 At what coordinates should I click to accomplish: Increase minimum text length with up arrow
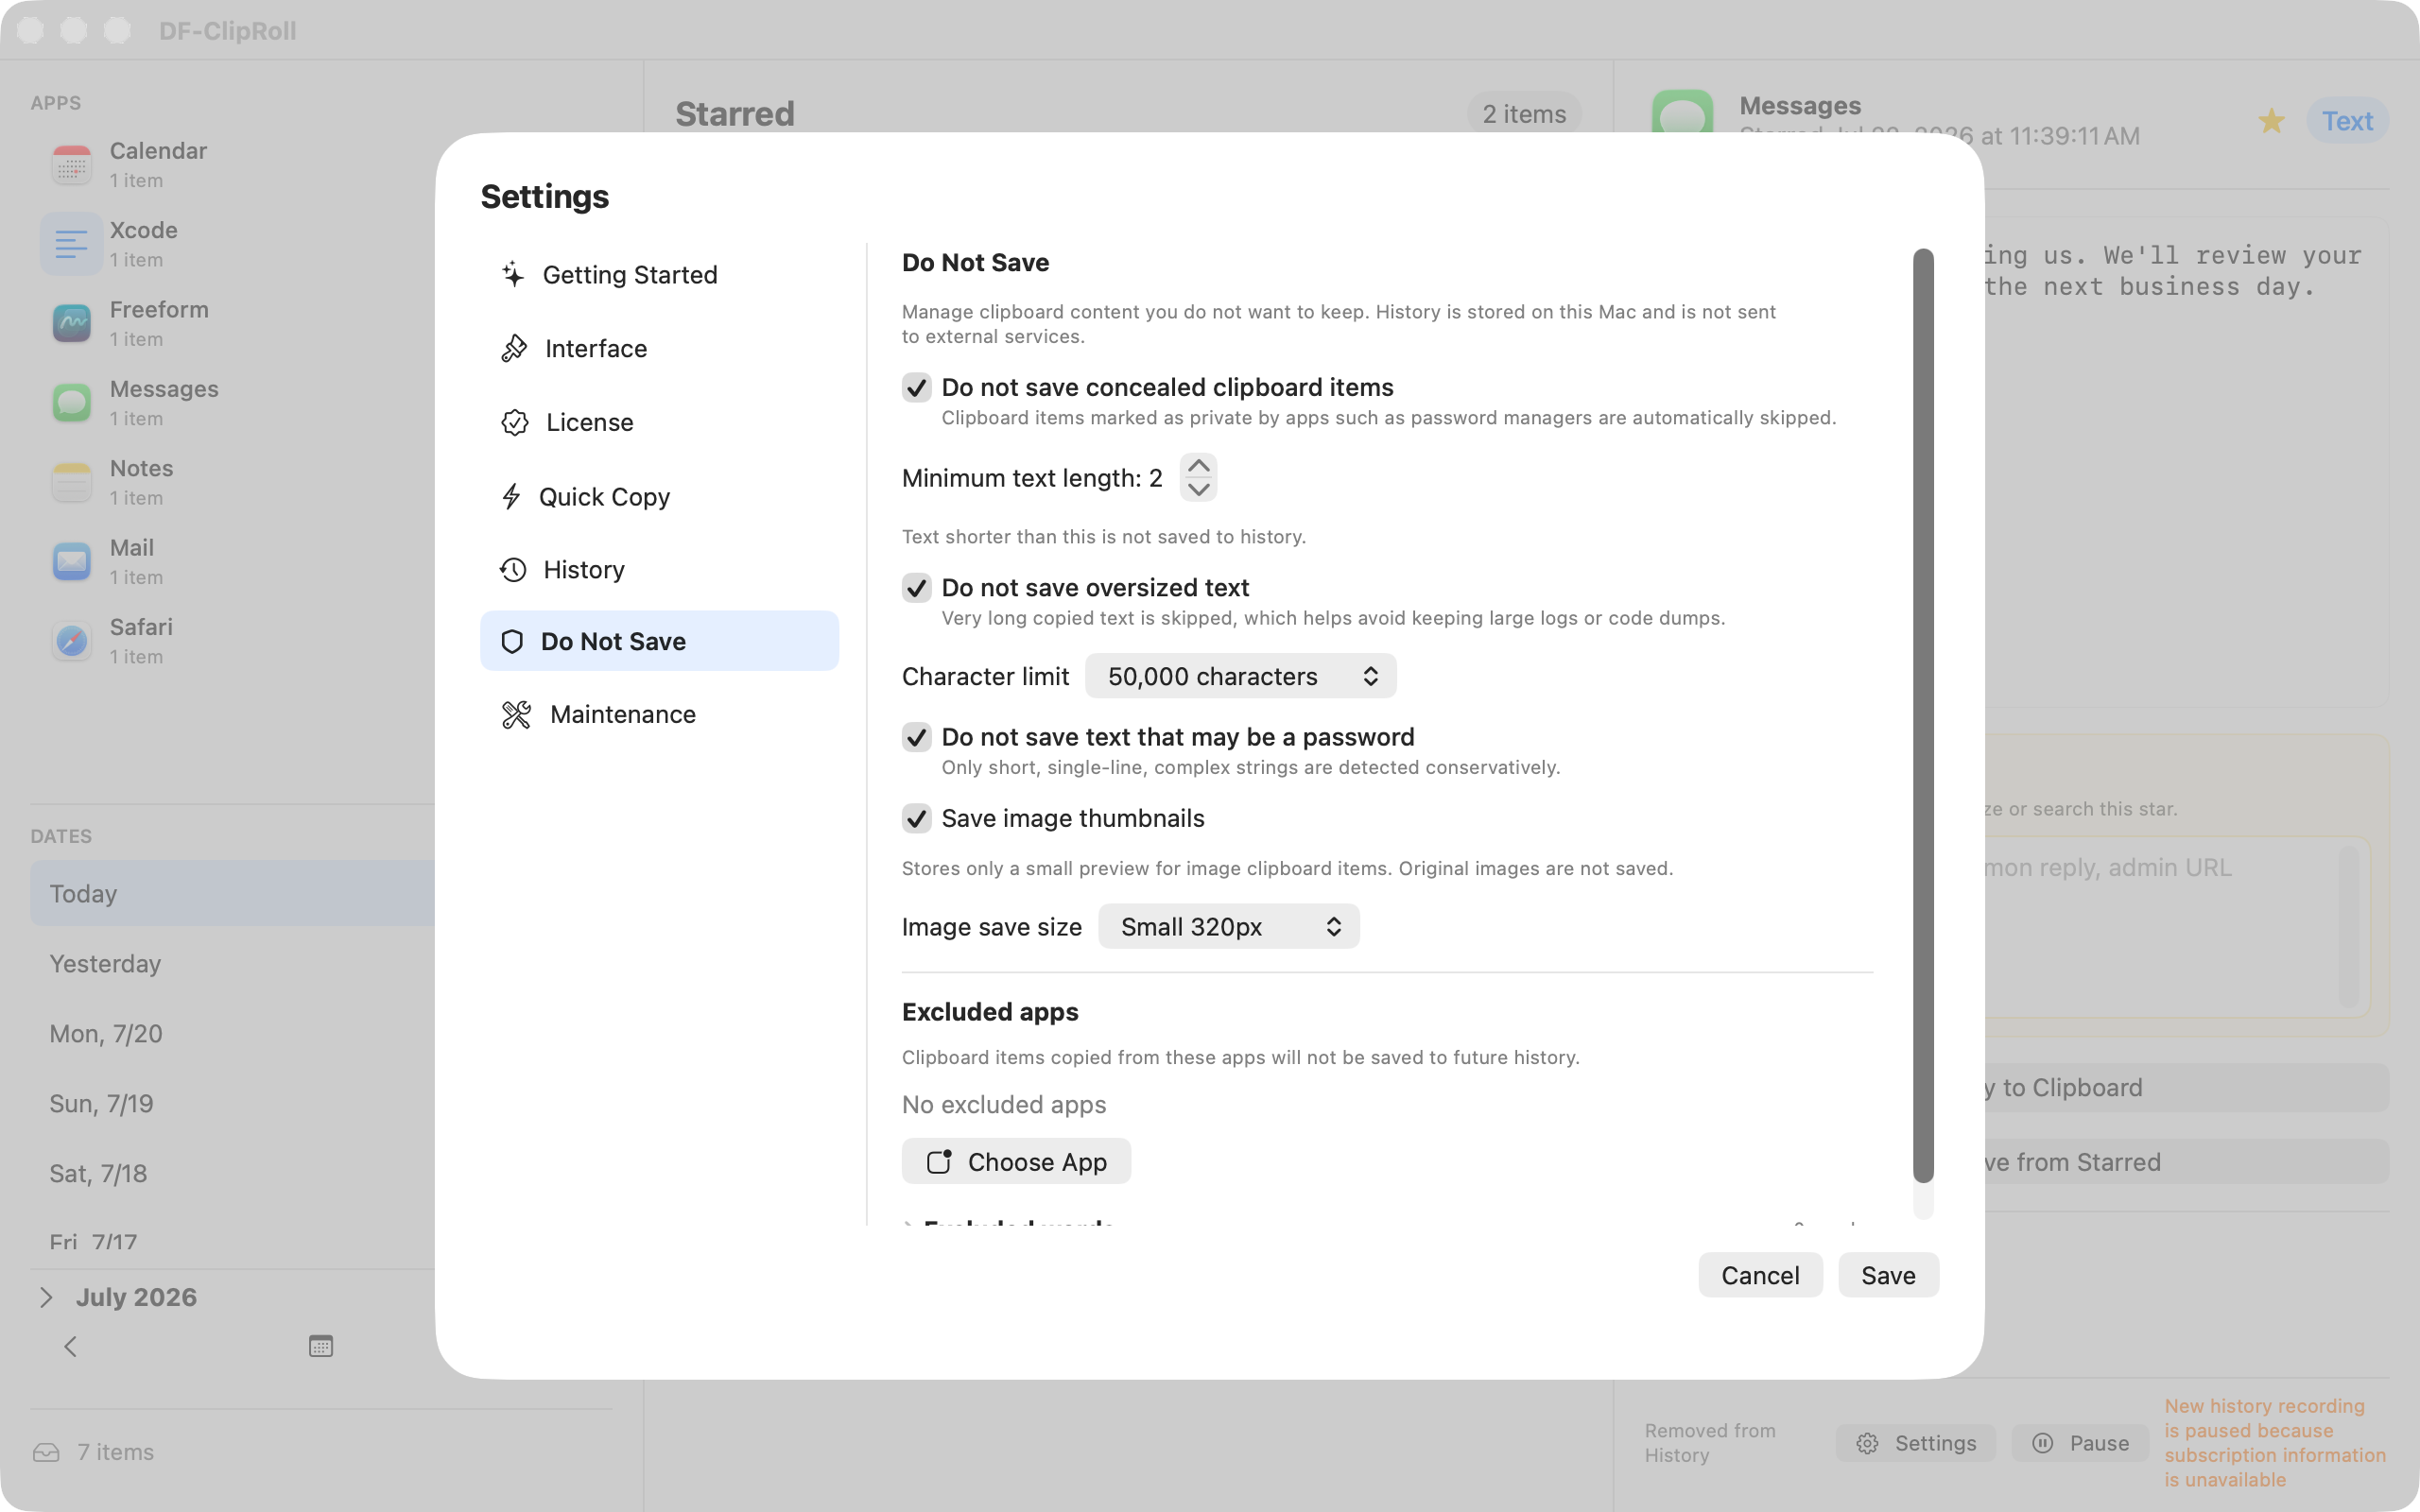click(1198, 466)
